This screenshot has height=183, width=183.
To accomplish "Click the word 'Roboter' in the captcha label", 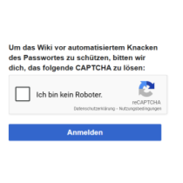I will (x=88, y=95).
